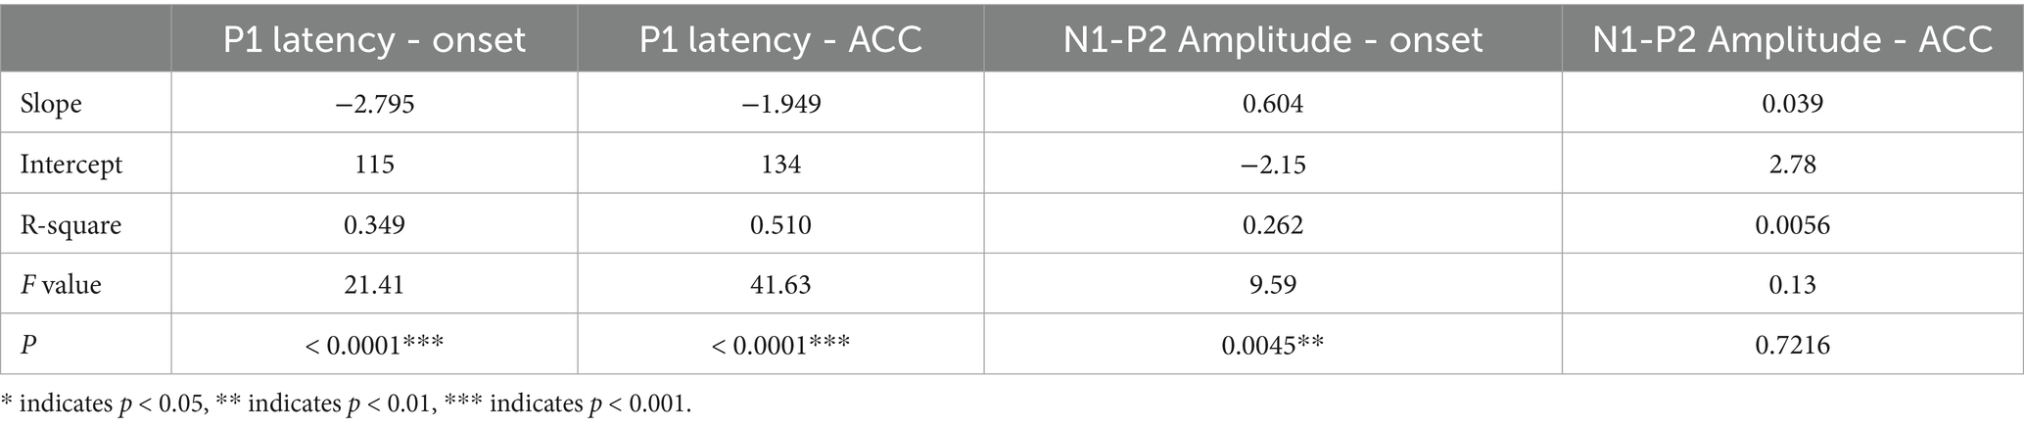This screenshot has height=427, width=2024.
Task: Click the P row label
Action: pos(26,345)
